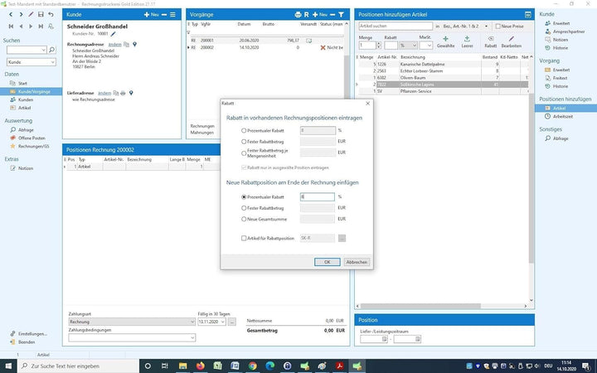Click the Leerer position icon
The height and width of the screenshot is (373, 597).
468,39
